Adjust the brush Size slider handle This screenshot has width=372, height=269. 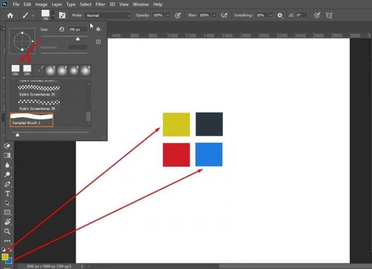[x=77, y=39]
